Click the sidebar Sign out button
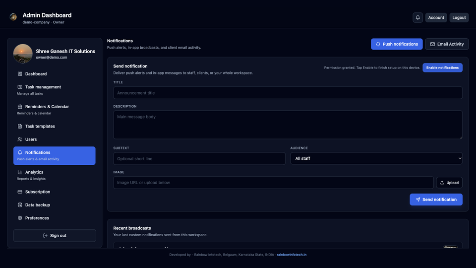This screenshot has height=268, width=476. coord(55,235)
